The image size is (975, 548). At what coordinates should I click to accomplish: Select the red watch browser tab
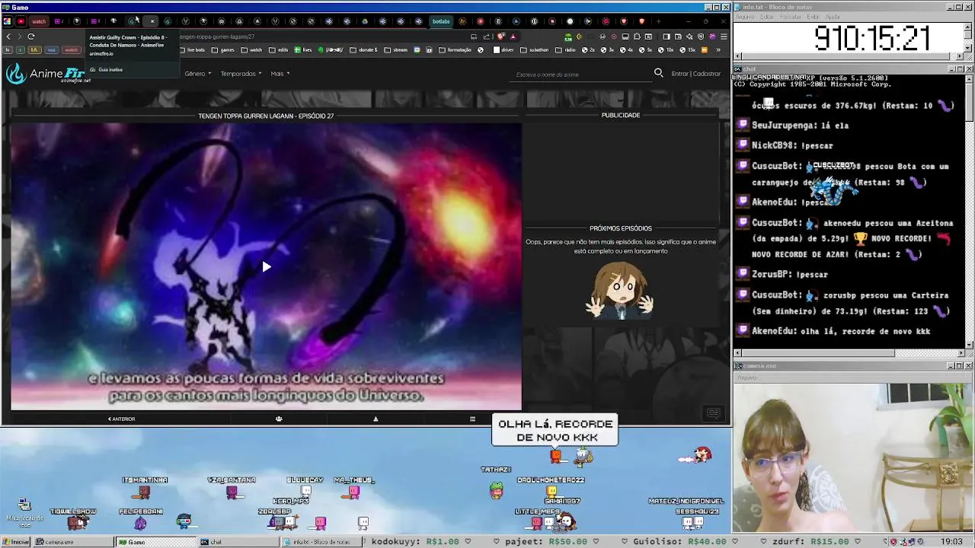pos(38,21)
